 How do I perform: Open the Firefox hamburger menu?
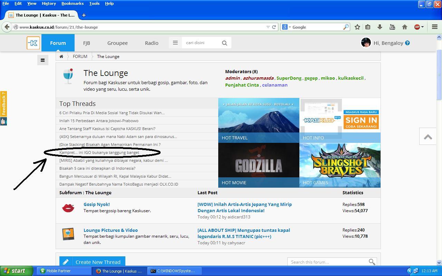[x=435, y=27]
